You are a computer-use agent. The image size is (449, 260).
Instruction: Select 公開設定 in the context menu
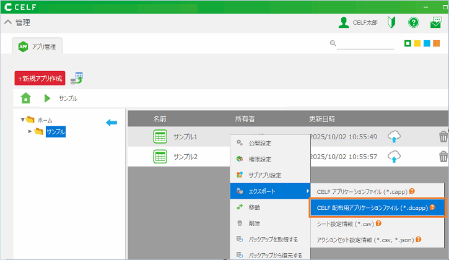259,143
